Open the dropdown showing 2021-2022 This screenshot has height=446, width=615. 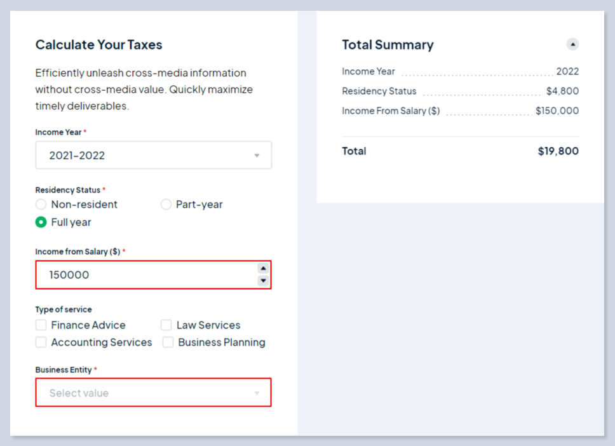pos(146,156)
